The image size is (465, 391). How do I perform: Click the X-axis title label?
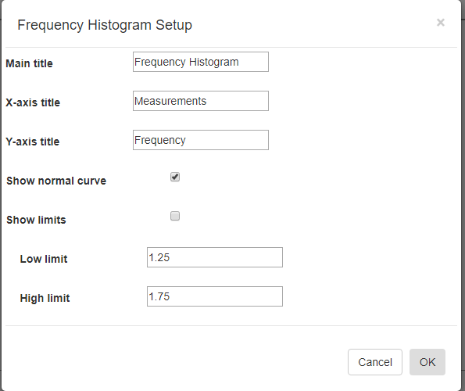click(33, 102)
